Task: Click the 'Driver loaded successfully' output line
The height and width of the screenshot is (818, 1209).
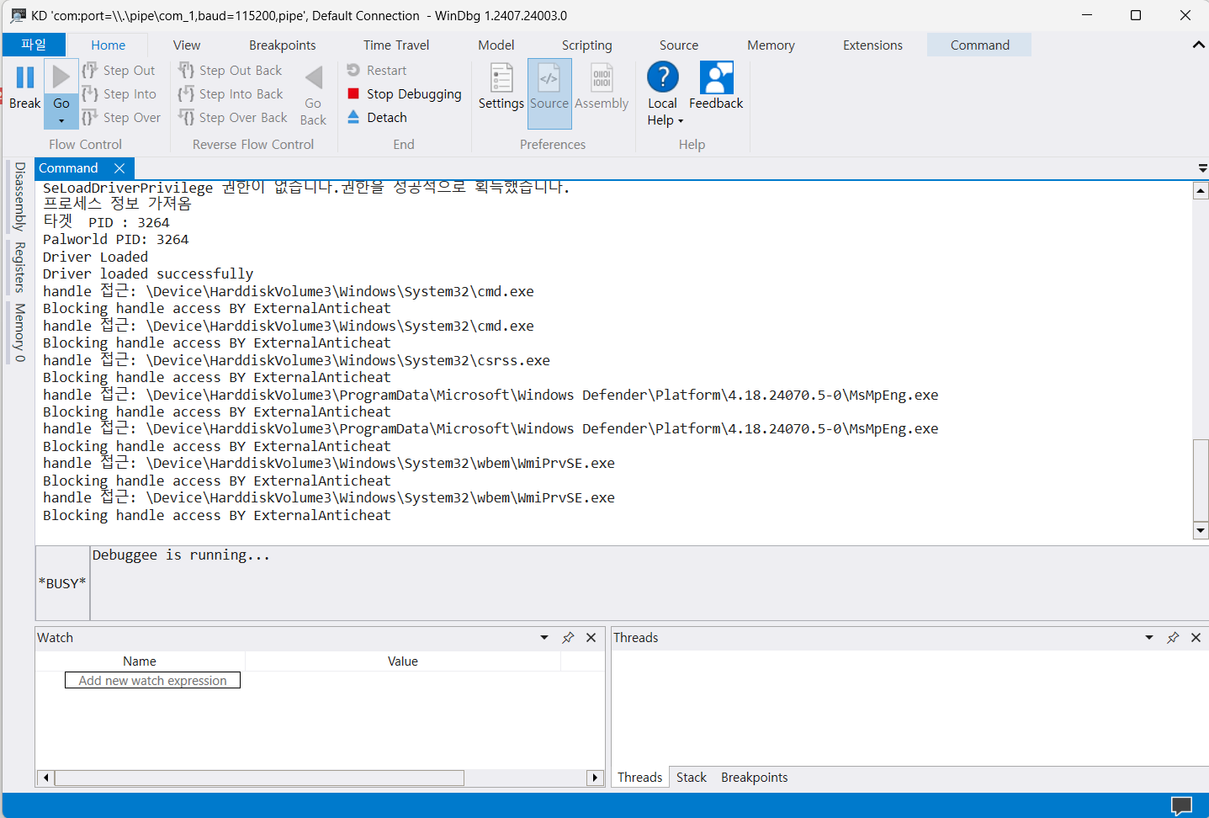Action: click(148, 274)
